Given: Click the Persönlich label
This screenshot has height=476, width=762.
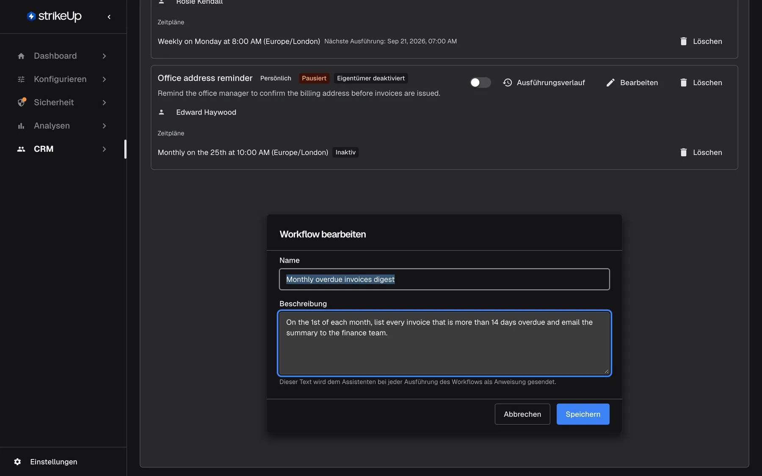Looking at the screenshot, I should pyautogui.click(x=276, y=78).
